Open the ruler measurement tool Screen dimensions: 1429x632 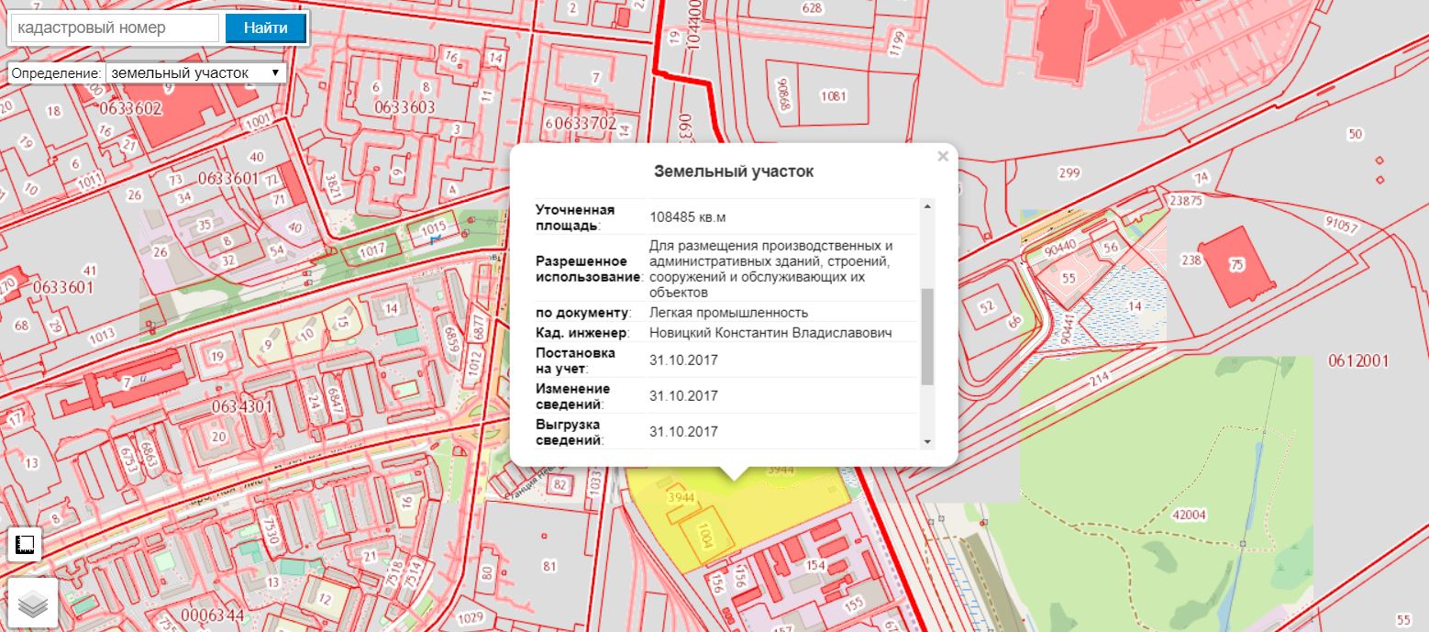[x=24, y=545]
